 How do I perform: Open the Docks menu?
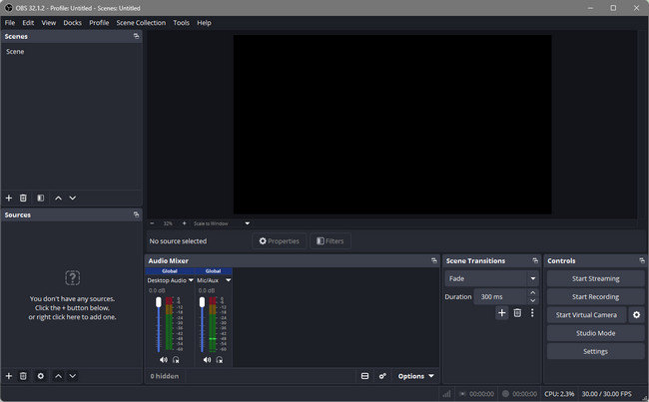(73, 22)
